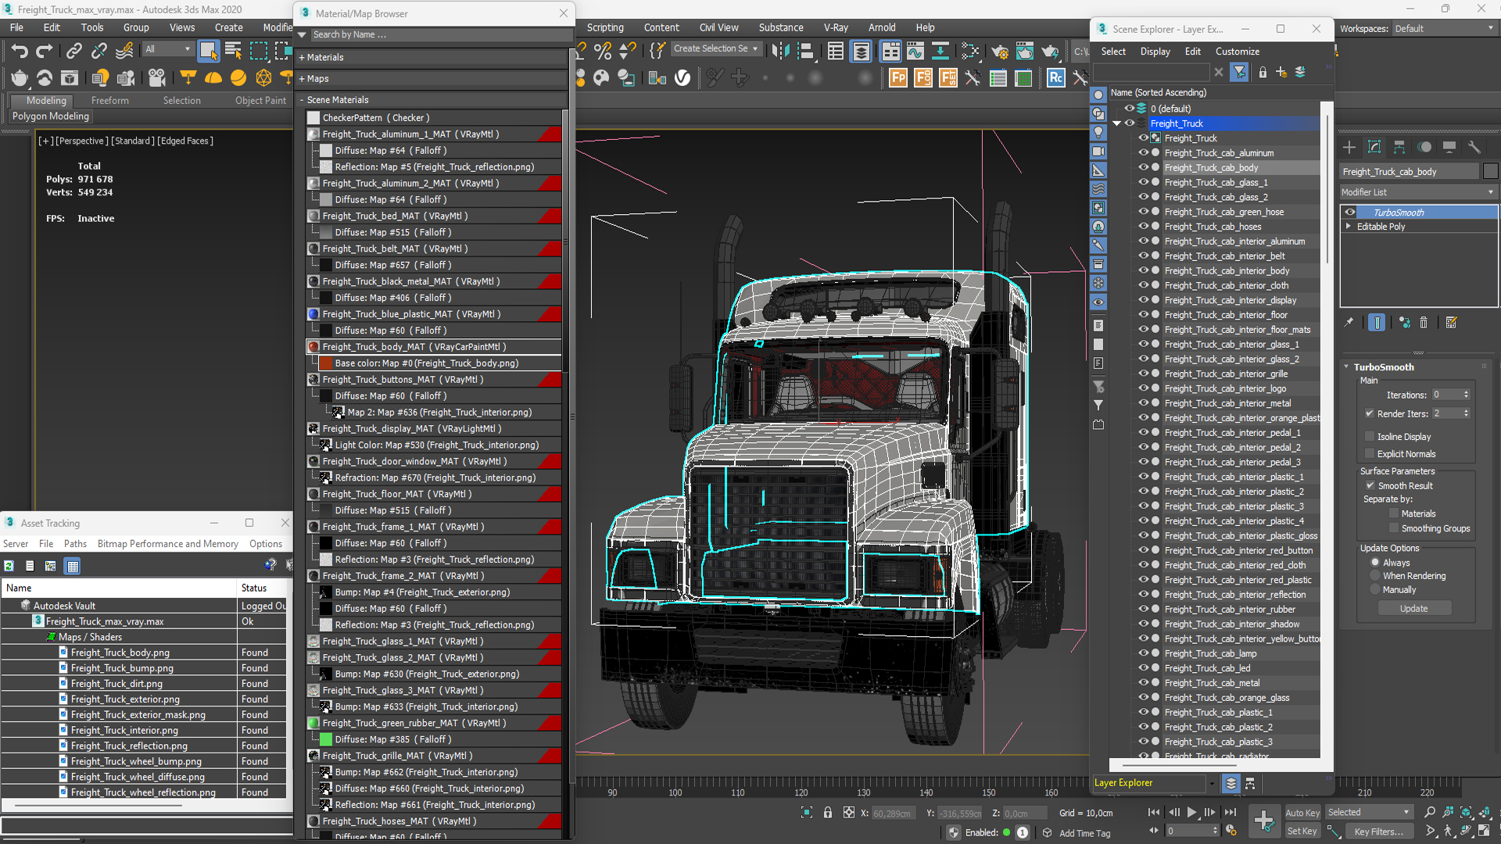
Task: Select Manually update option
Action: tap(1375, 590)
